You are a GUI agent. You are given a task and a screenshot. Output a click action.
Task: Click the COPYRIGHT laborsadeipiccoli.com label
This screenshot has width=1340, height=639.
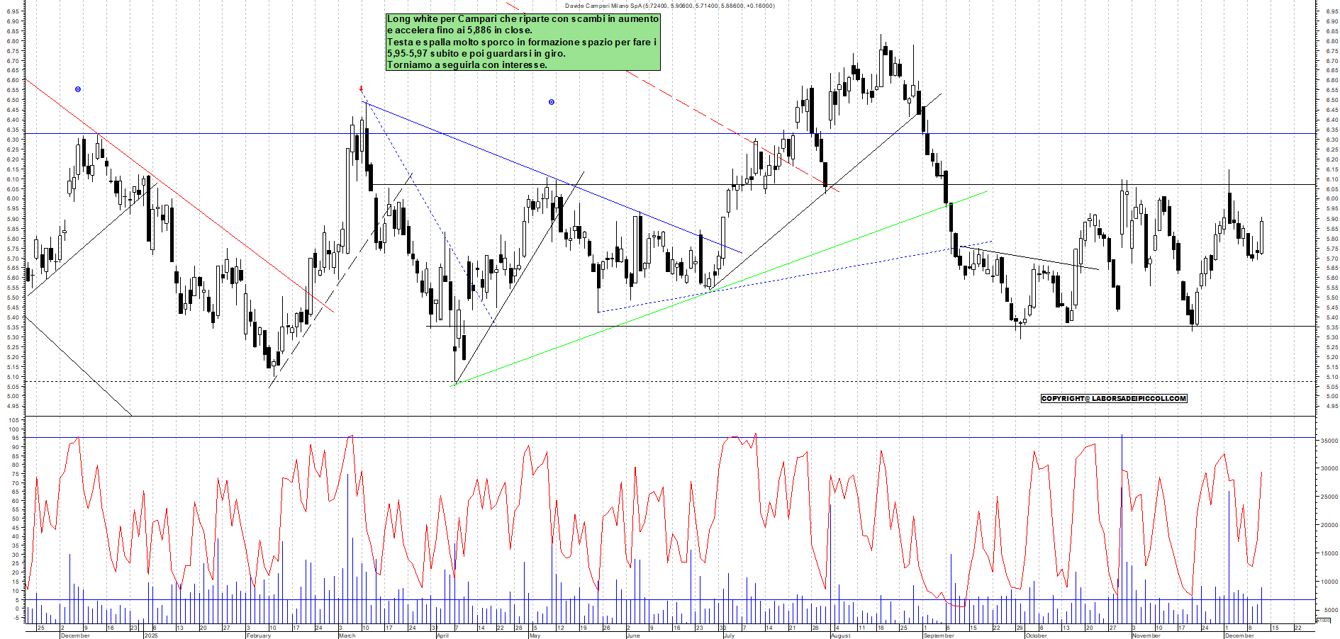point(1113,399)
